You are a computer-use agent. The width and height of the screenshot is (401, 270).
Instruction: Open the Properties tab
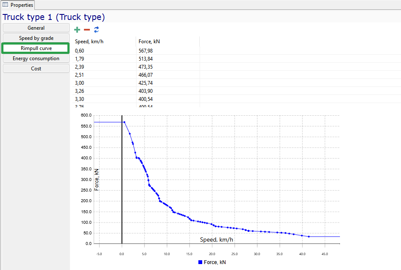tap(18, 5)
